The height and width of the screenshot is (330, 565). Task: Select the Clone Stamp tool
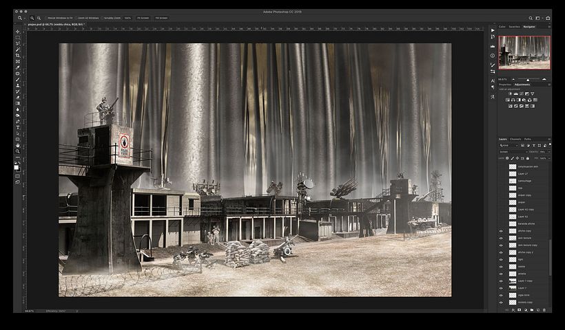[x=18, y=85]
